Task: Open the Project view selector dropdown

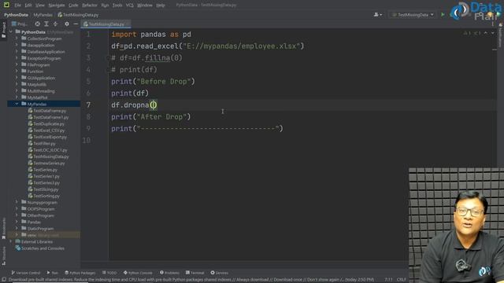Action: tap(19, 24)
